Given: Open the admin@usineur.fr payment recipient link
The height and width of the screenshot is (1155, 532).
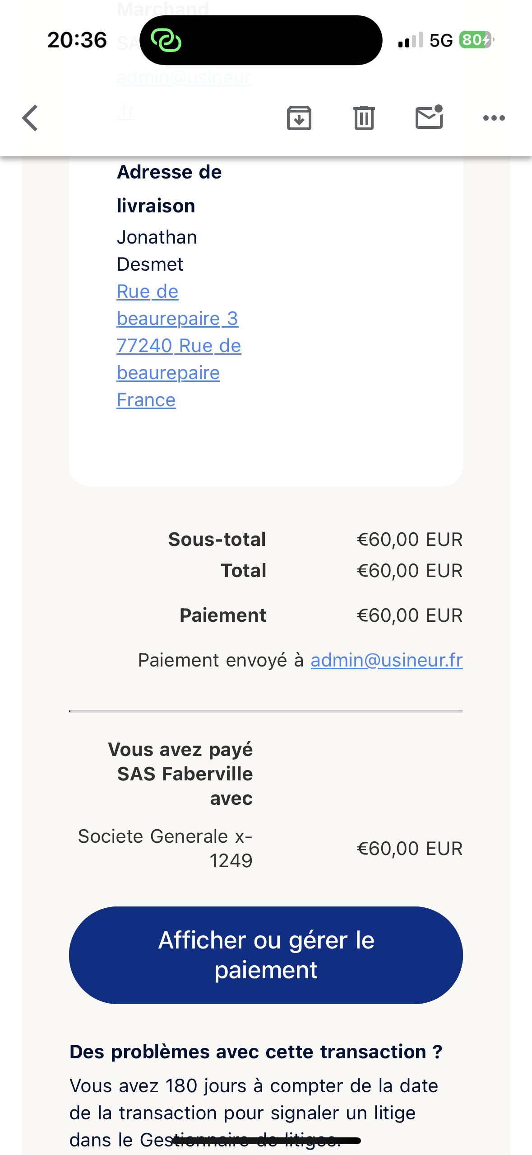Looking at the screenshot, I should pyautogui.click(x=387, y=660).
